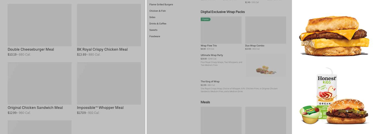The width and height of the screenshot is (375, 134).
Task: Select the BK Royal Crispy Chicken Meal
Action: tap(102, 49)
